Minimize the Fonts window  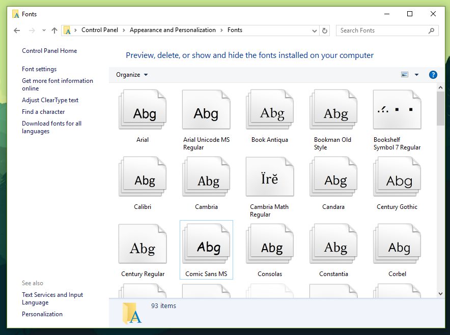click(x=387, y=14)
